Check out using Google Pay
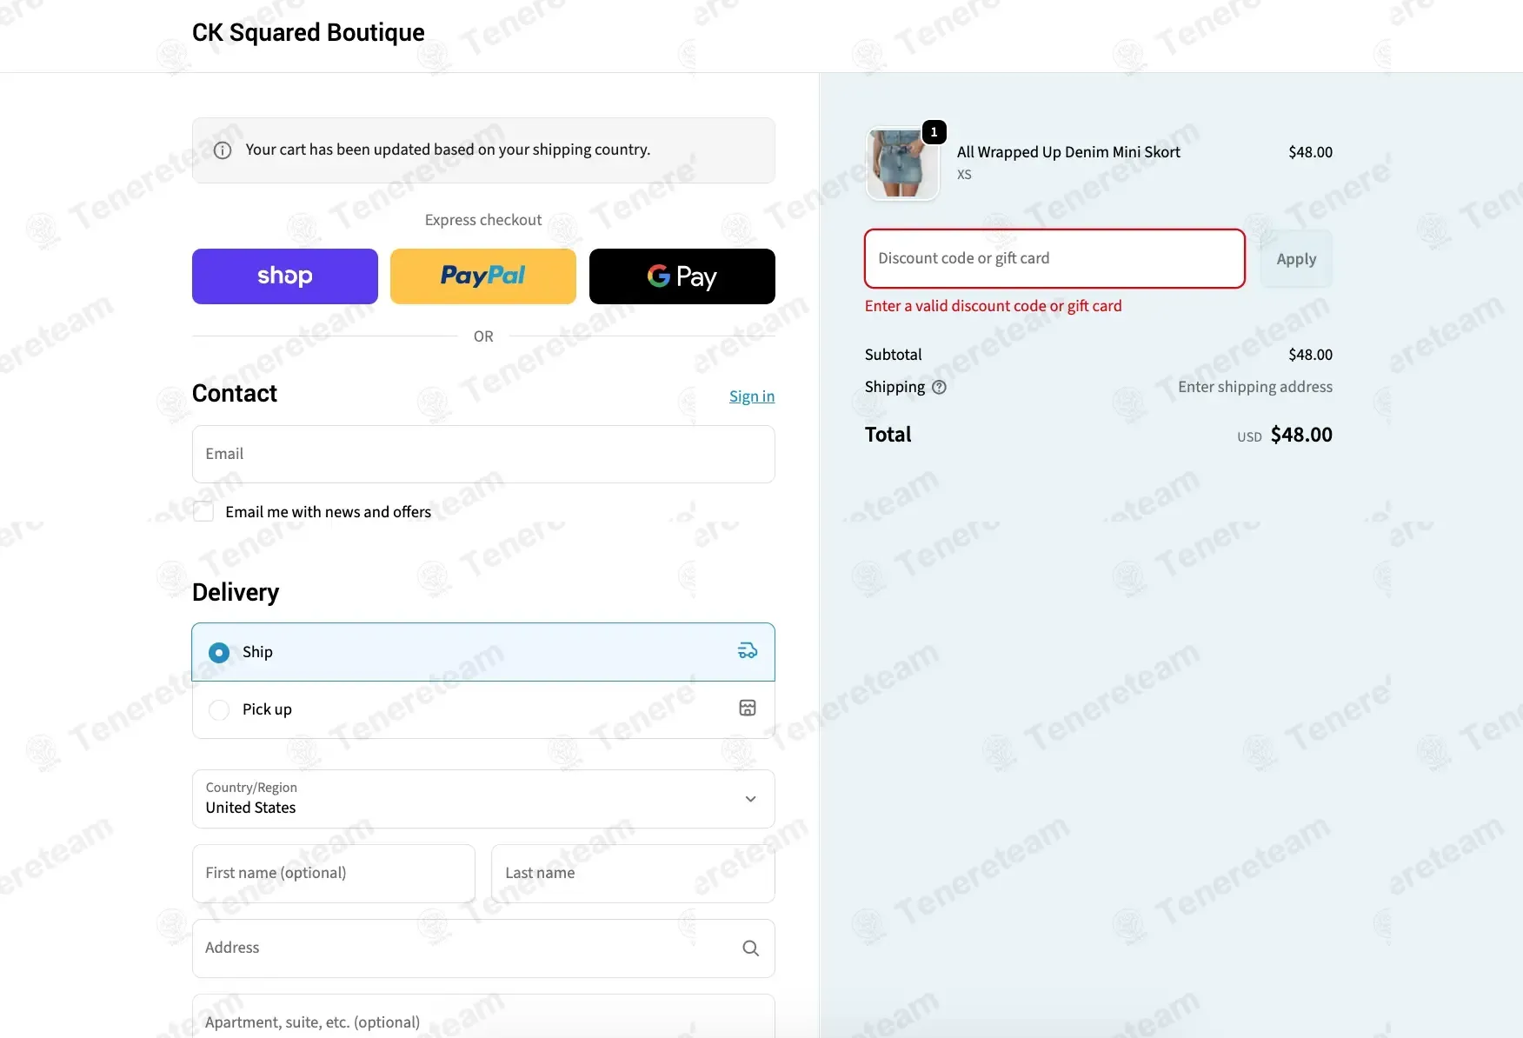The image size is (1523, 1038). [x=682, y=276]
